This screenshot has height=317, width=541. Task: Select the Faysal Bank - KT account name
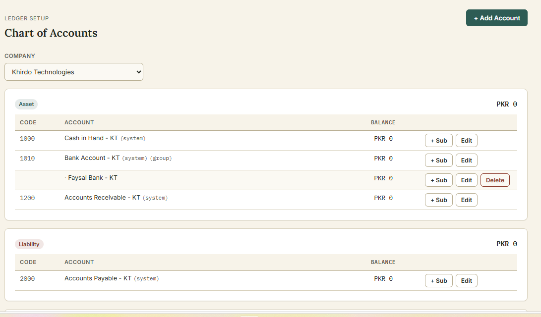(x=92, y=178)
